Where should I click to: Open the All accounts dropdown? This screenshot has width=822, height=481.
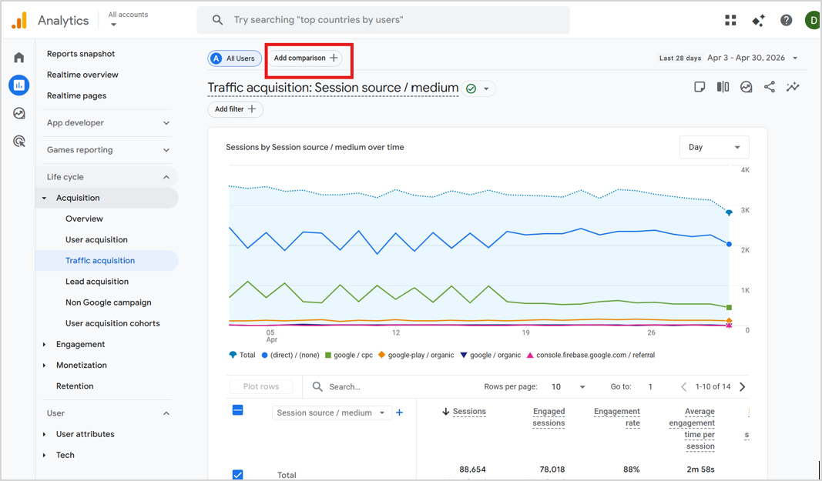coord(128,19)
